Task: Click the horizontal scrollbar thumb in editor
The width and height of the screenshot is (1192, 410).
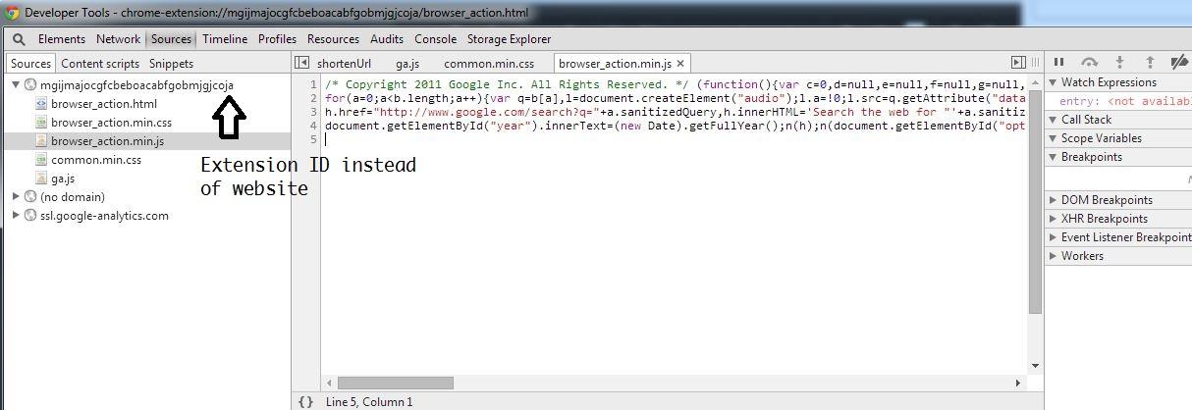Action: (x=395, y=383)
